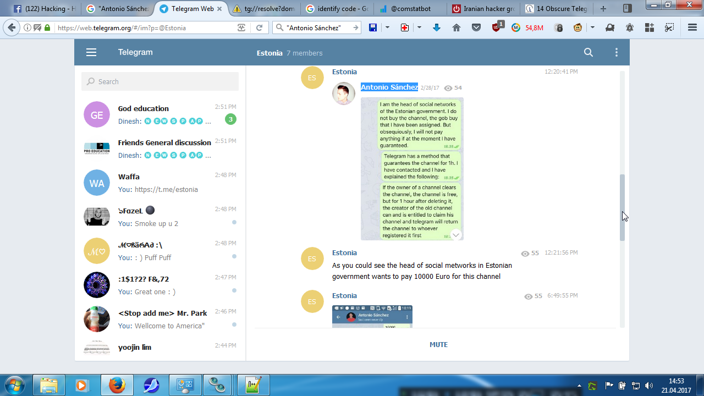The height and width of the screenshot is (396, 704).
Task: Open dropdown arrow next to red cross icon
Action: point(419,28)
